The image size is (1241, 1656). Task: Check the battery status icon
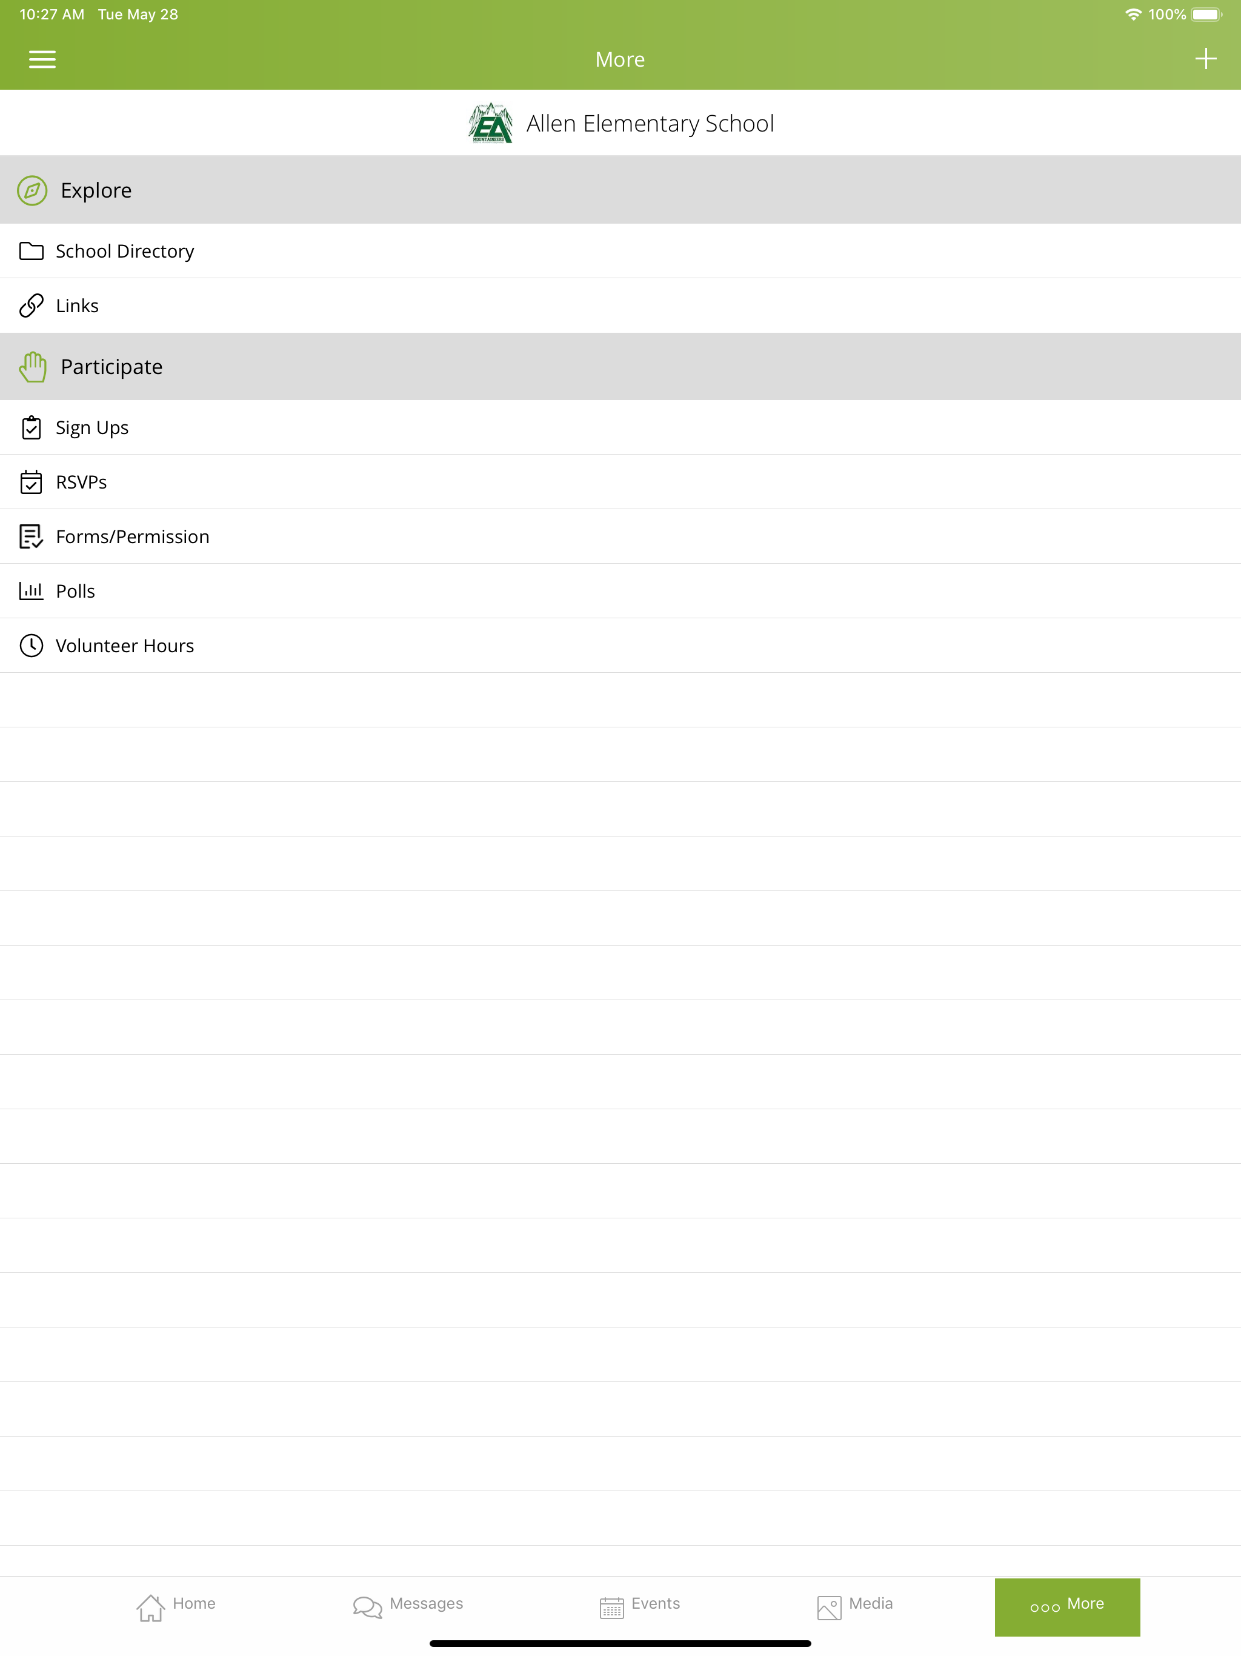point(1206,14)
